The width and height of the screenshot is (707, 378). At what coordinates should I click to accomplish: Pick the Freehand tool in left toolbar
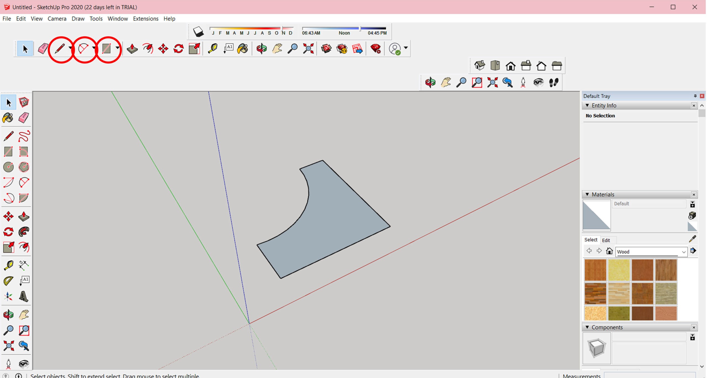coord(24,136)
